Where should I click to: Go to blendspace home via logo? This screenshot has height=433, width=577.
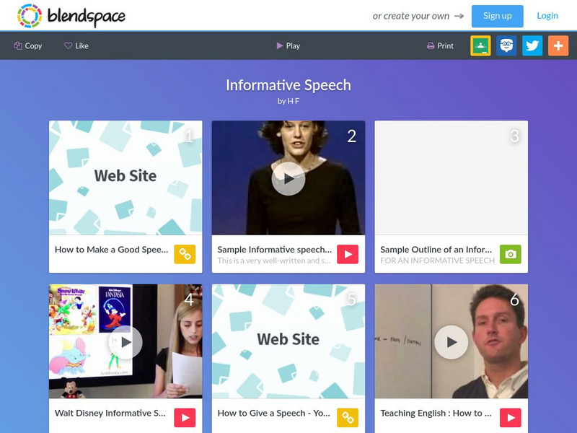[x=71, y=16]
